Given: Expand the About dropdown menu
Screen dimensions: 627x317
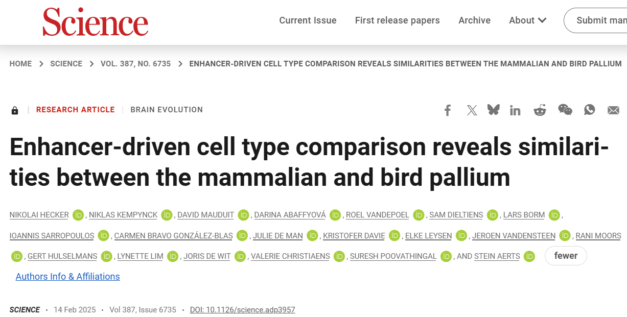Looking at the screenshot, I should 527,20.
